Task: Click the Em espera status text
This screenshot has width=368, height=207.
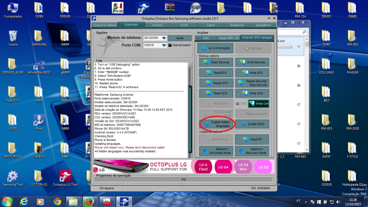Action: click(x=107, y=188)
